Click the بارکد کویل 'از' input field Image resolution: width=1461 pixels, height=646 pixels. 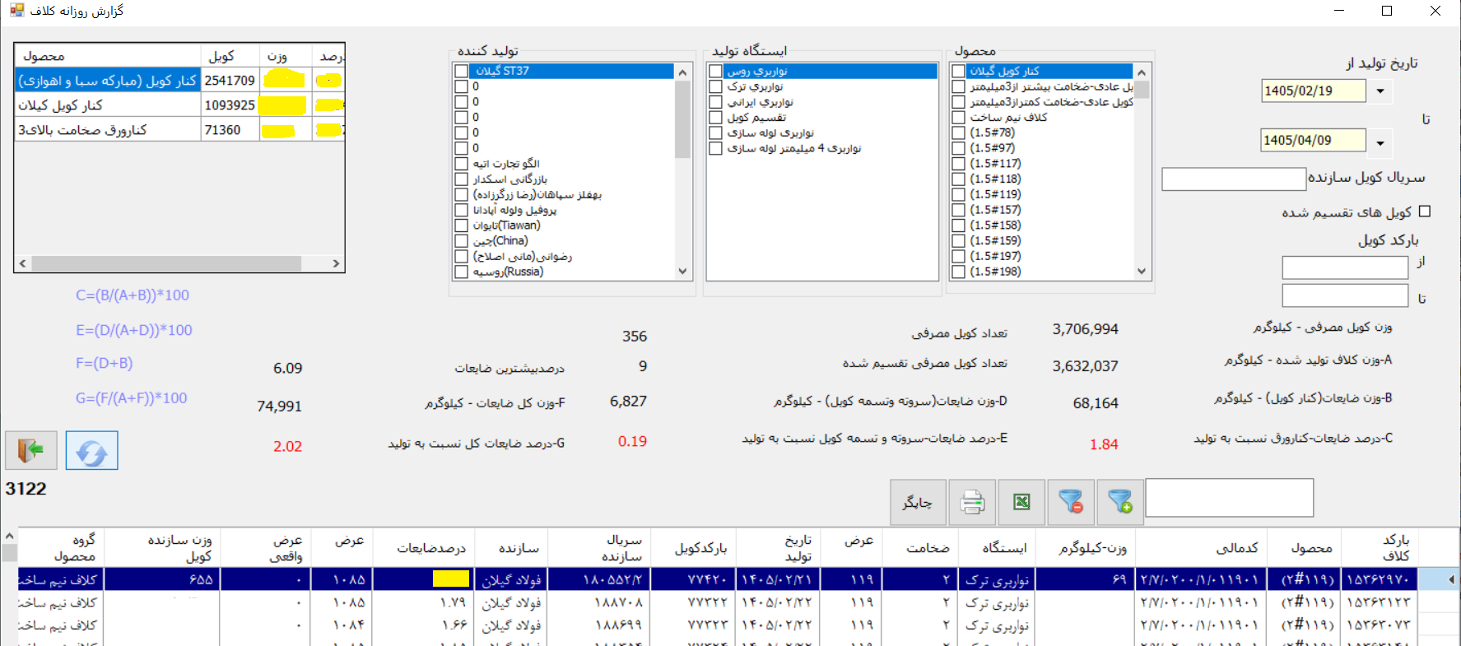tap(1345, 267)
